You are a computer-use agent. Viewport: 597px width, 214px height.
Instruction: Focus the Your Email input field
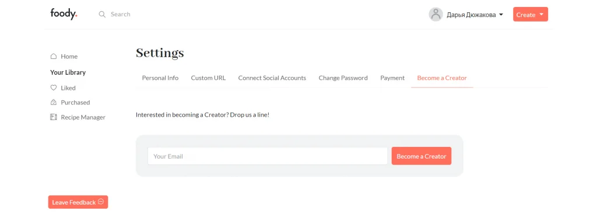coord(268,156)
